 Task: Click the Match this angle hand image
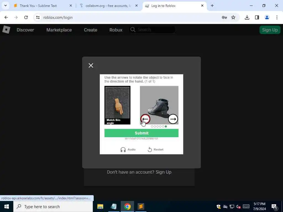pos(117,105)
